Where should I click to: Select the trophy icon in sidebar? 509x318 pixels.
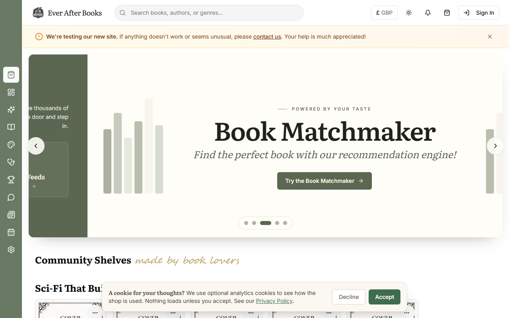pos(11,180)
